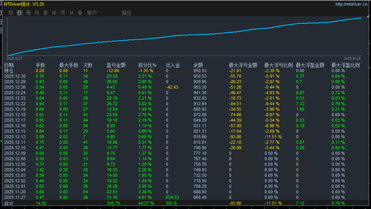Open the mtdriver.cn website link
Viewport: 371px width, 209px height.
[351, 4]
